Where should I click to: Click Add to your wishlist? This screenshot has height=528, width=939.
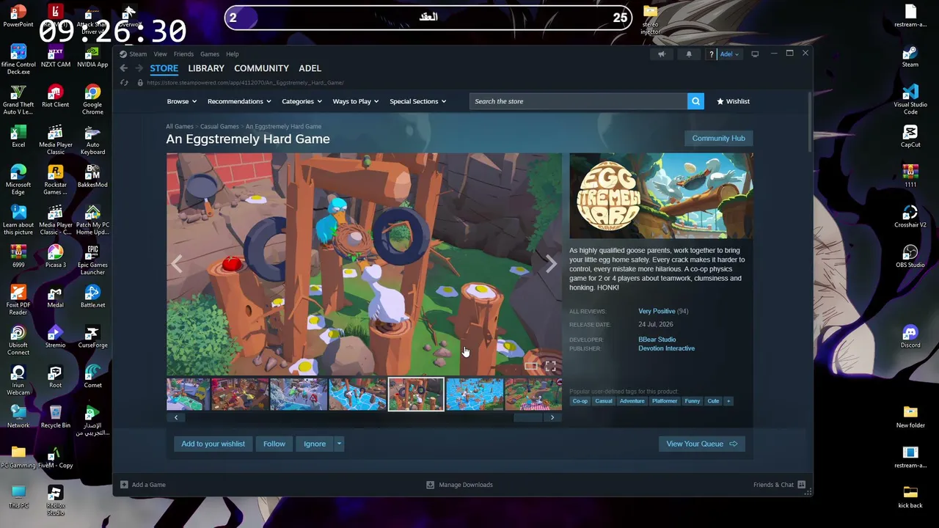pyautogui.click(x=213, y=444)
